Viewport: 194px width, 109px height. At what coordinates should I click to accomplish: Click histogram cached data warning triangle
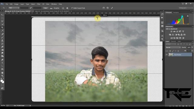tap(188, 16)
